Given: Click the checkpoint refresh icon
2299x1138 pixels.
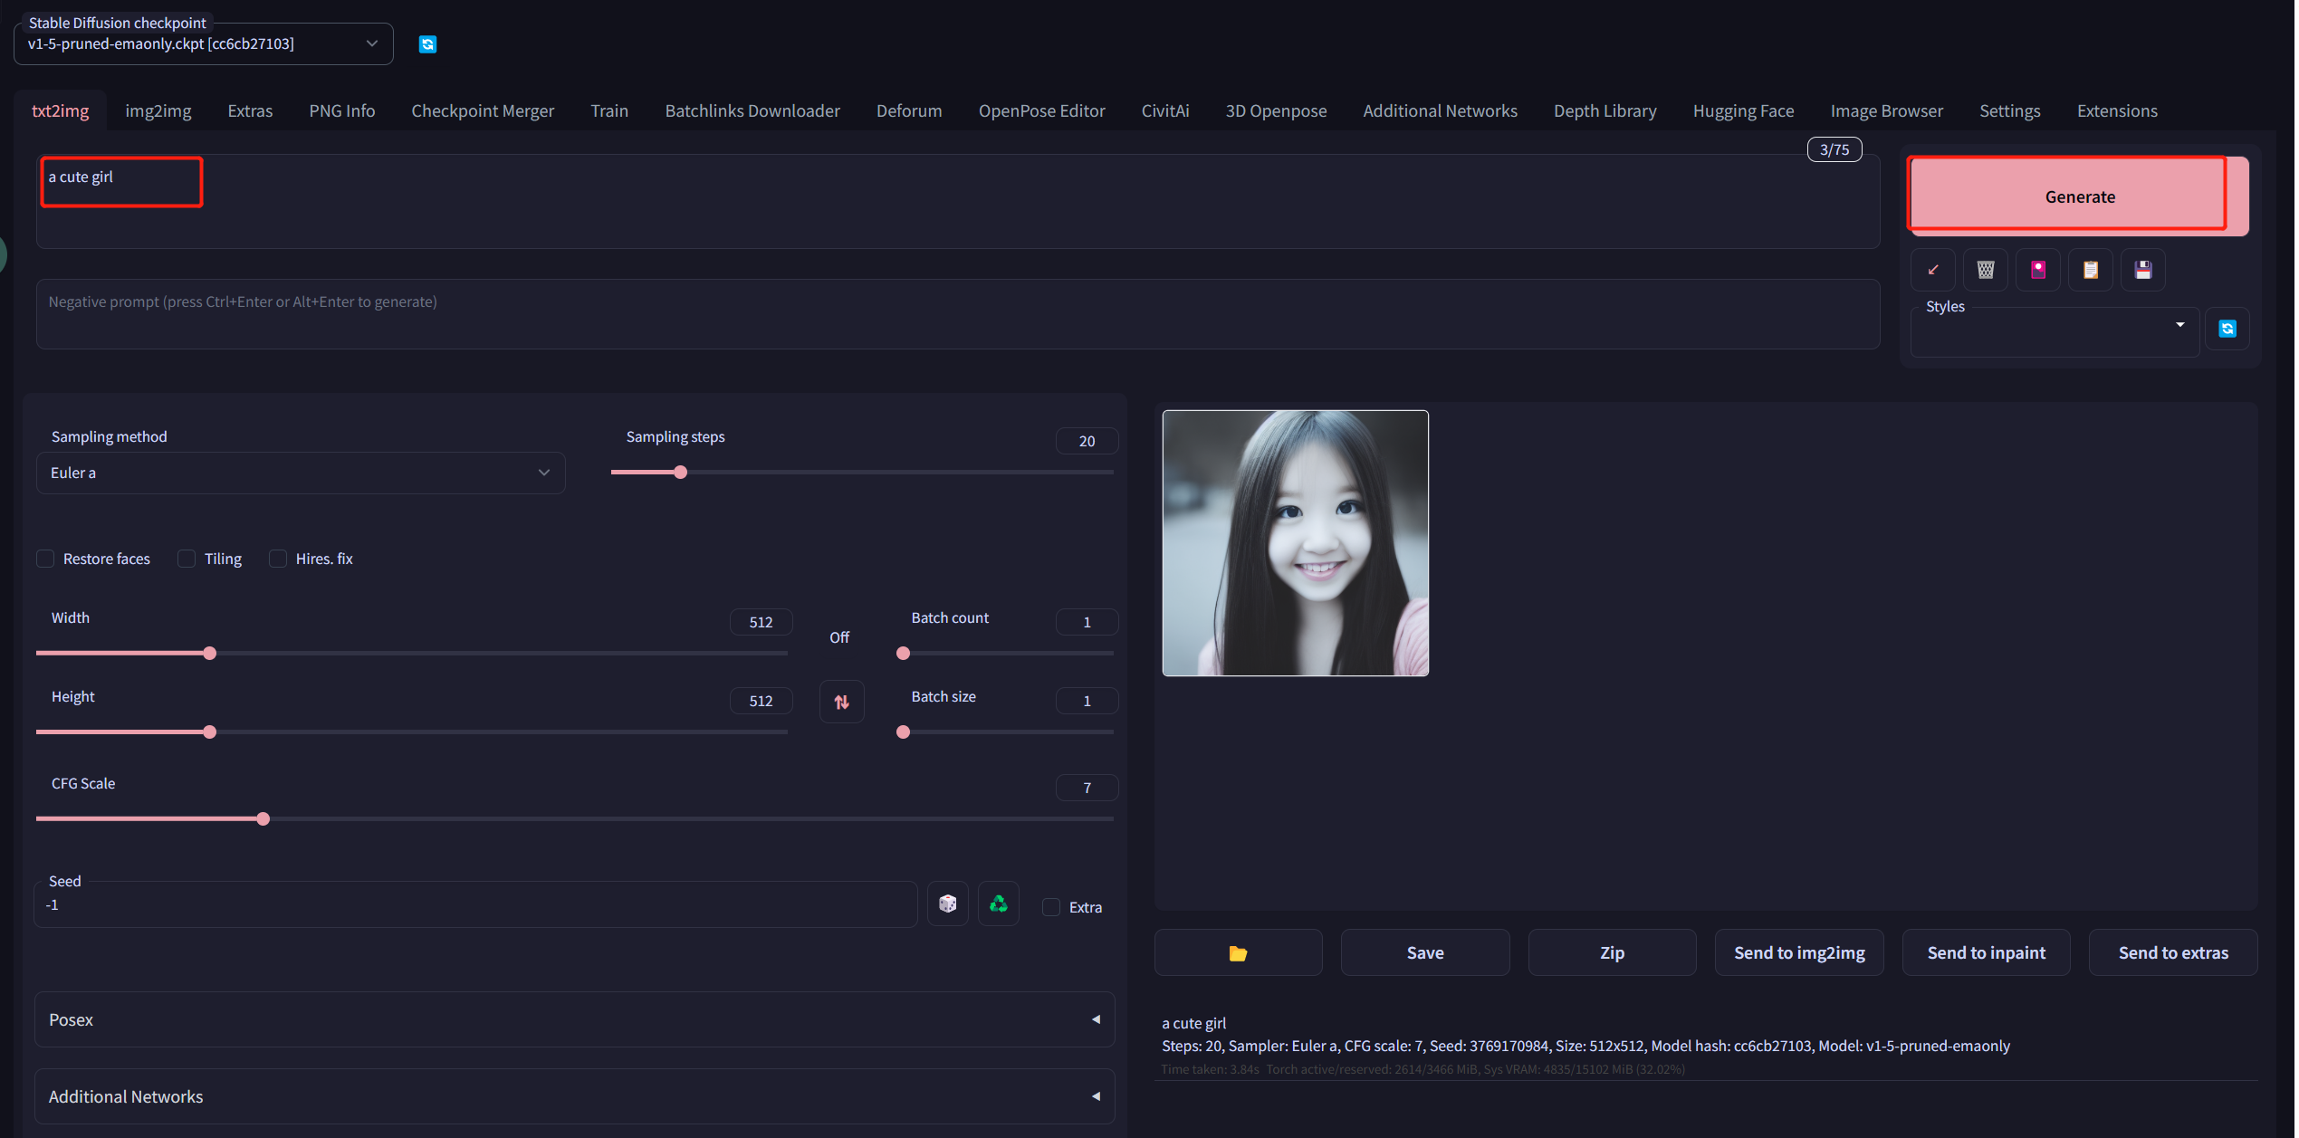Looking at the screenshot, I should click(427, 44).
